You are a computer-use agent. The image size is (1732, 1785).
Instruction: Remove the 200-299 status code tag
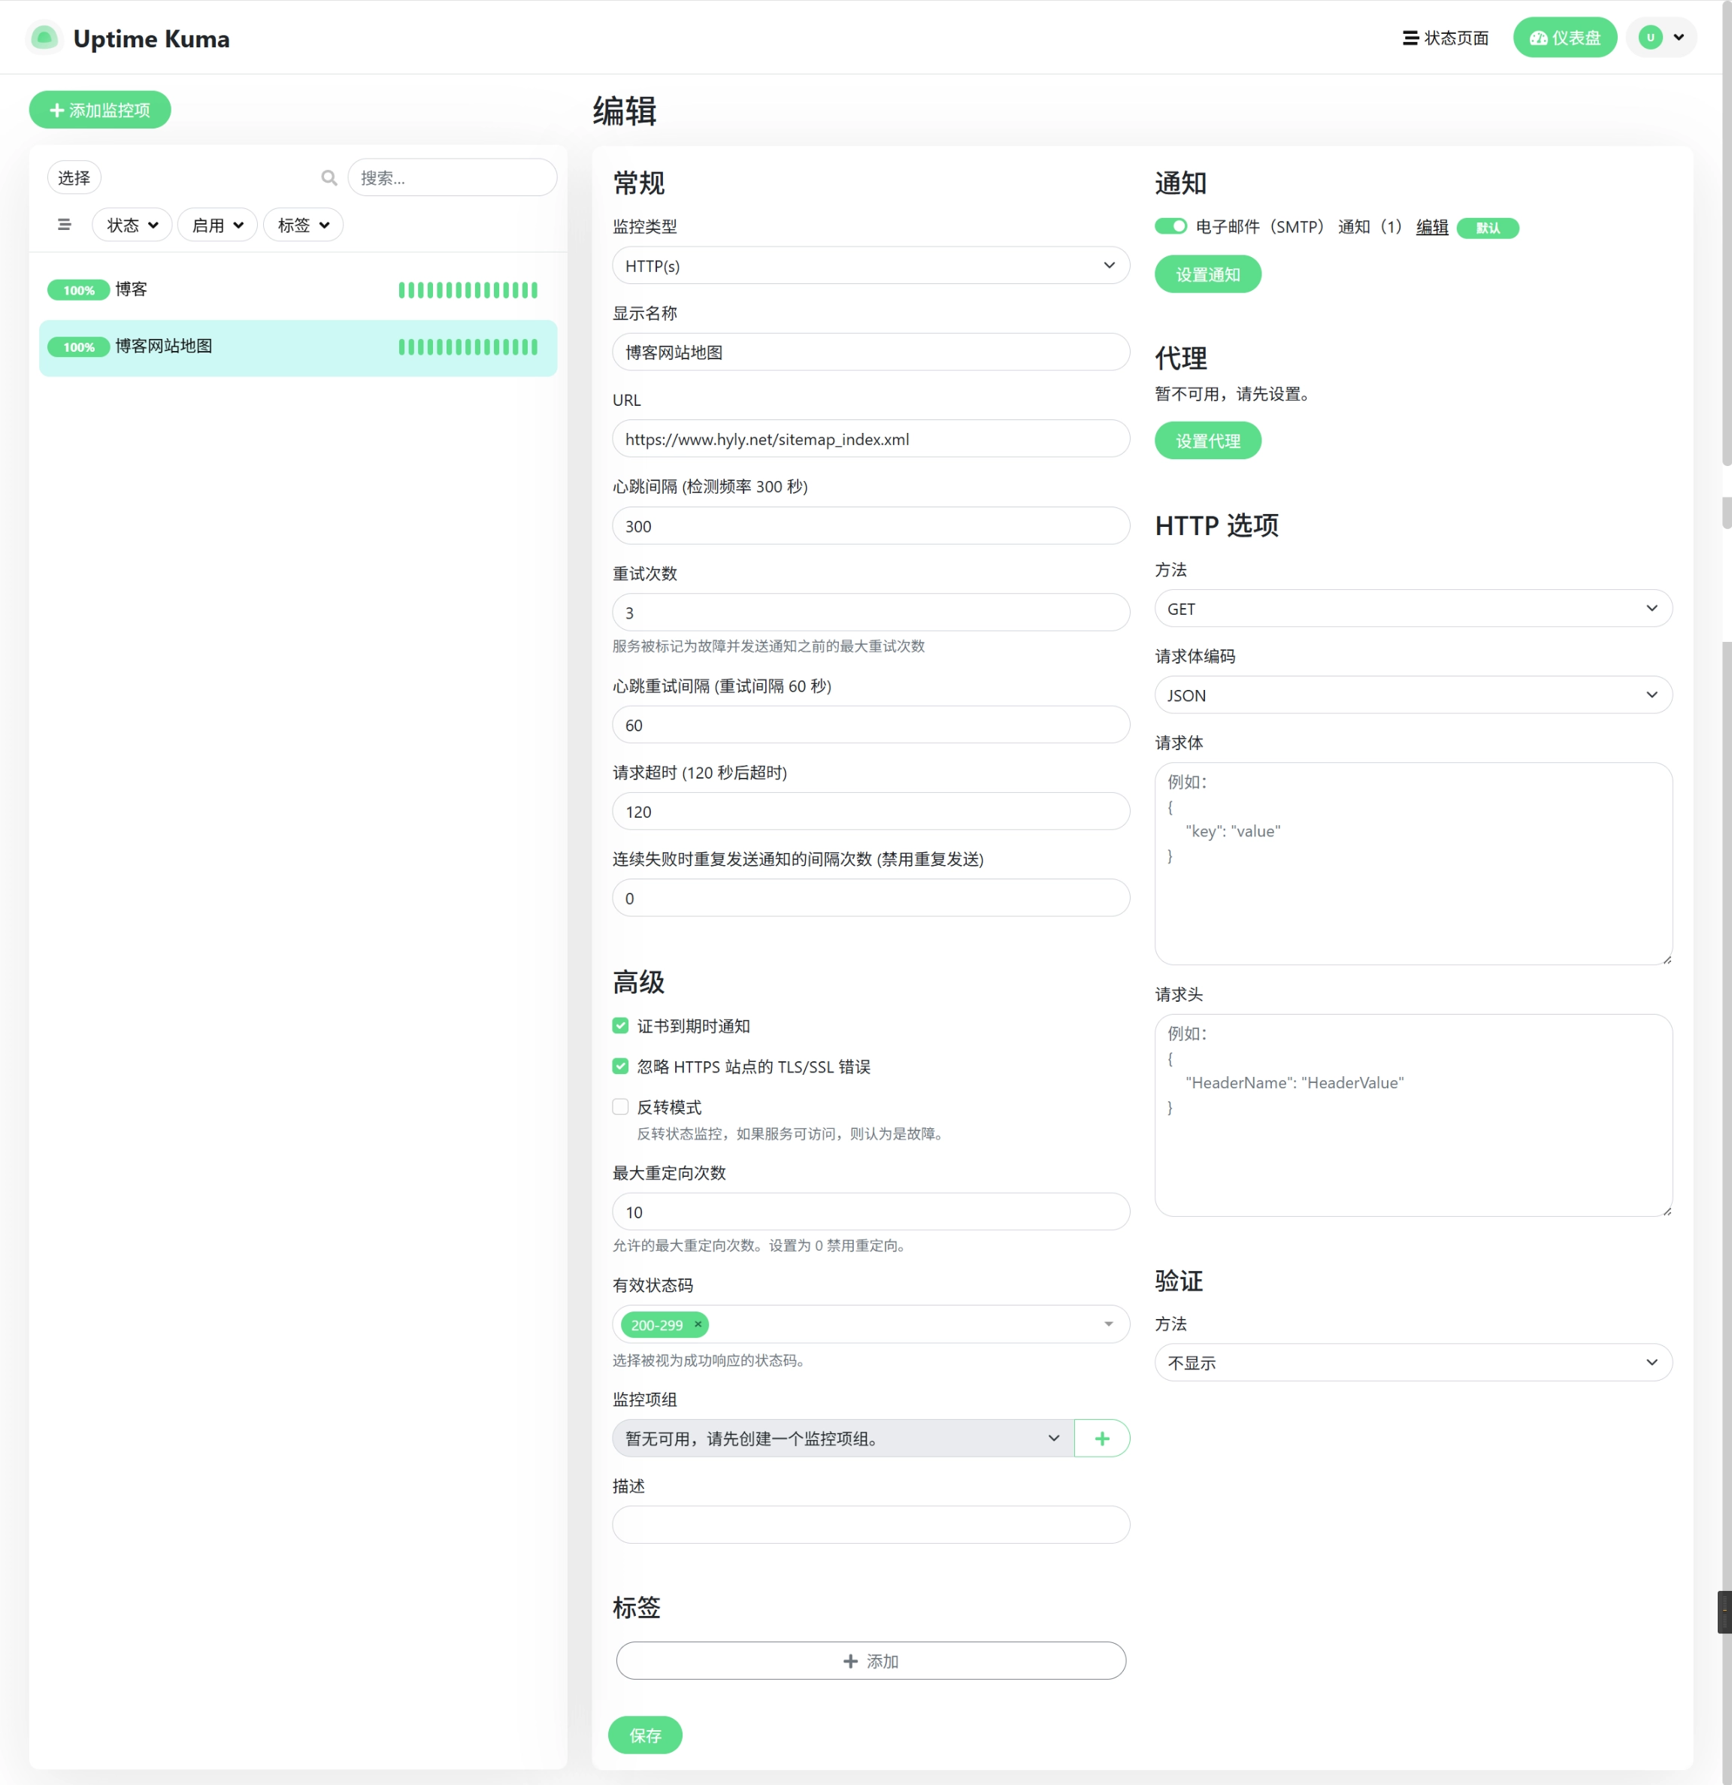tap(698, 1324)
